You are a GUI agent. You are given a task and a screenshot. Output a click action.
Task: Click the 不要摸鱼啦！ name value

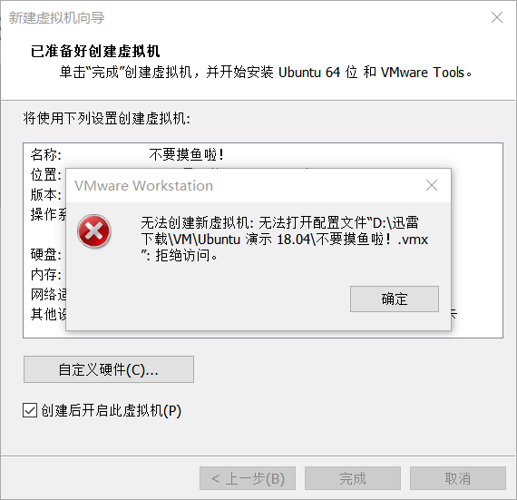(187, 154)
